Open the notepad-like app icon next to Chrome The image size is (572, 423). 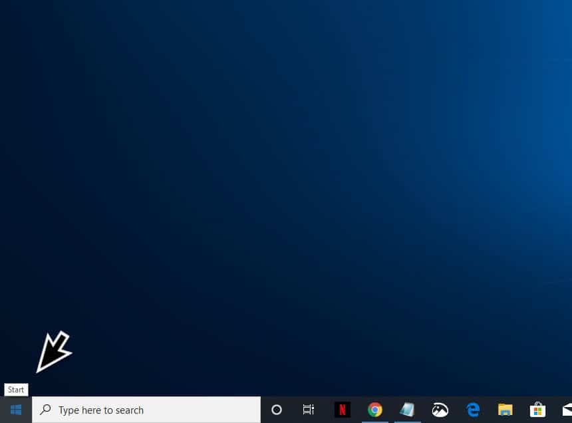[407, 410]
